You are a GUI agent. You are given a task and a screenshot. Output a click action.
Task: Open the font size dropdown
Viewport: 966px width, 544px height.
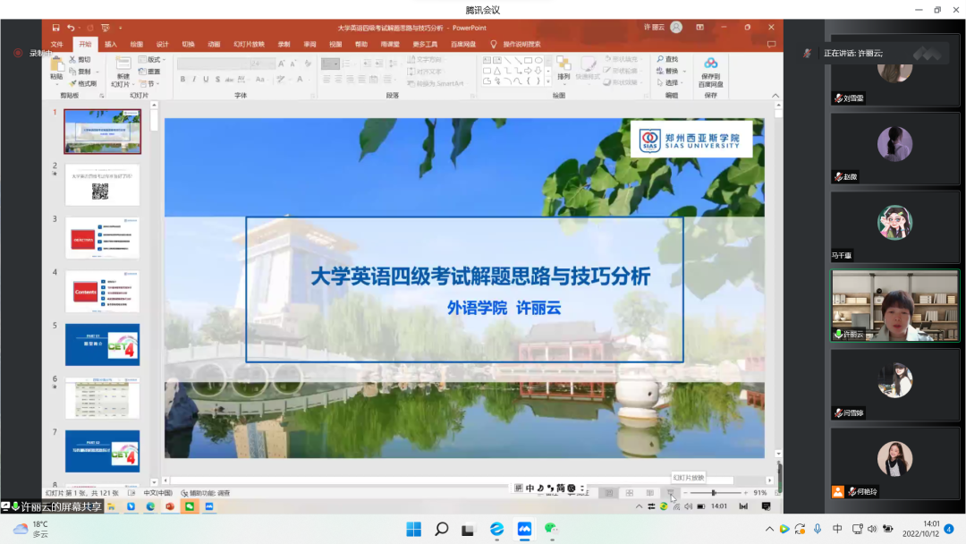262,64
